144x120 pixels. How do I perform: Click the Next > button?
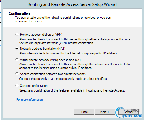(105, 112)
